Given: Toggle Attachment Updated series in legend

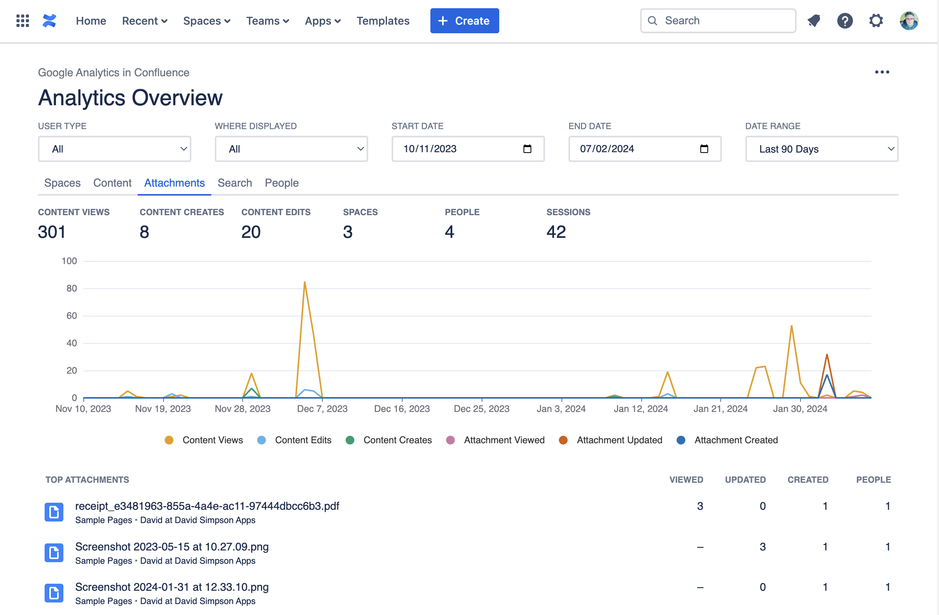Looking at the screenshot, I should [x=611, y=440].
